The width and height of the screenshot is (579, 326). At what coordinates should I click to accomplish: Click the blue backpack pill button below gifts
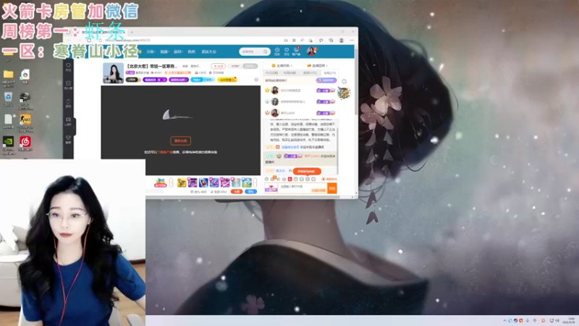coord(250,191)
